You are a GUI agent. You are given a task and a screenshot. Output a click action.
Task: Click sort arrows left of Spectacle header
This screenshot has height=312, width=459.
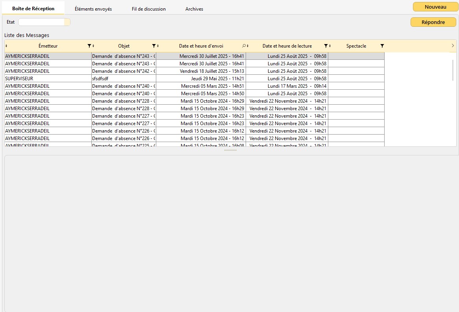330,46
